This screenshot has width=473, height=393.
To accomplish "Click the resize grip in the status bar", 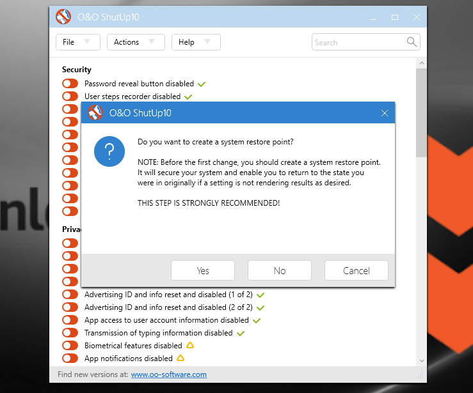I will tap(419, 375).
